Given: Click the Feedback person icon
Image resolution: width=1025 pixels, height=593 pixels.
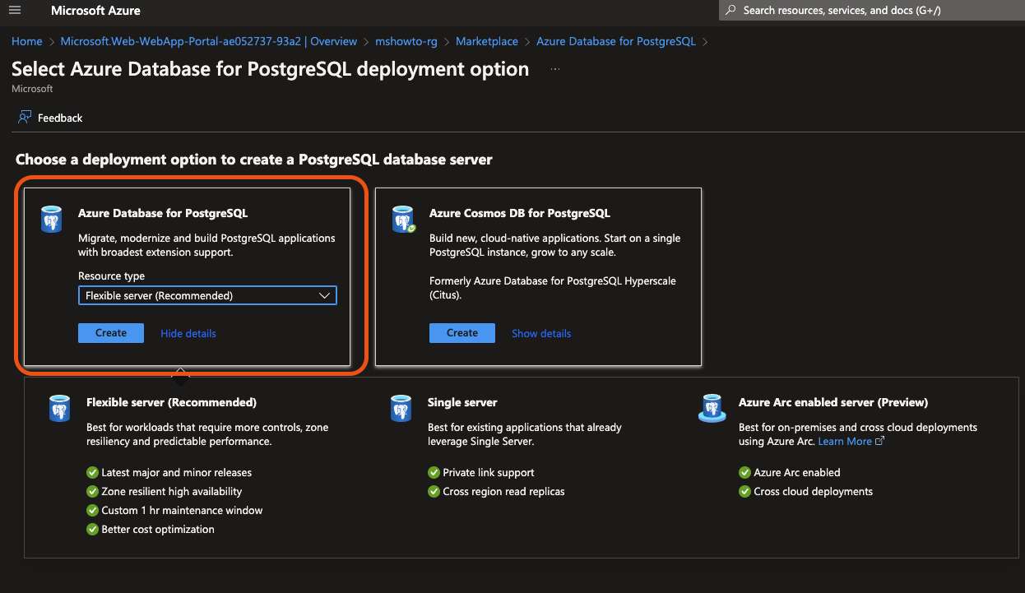Looking at the screenshot, I should (x=25, y=118).
